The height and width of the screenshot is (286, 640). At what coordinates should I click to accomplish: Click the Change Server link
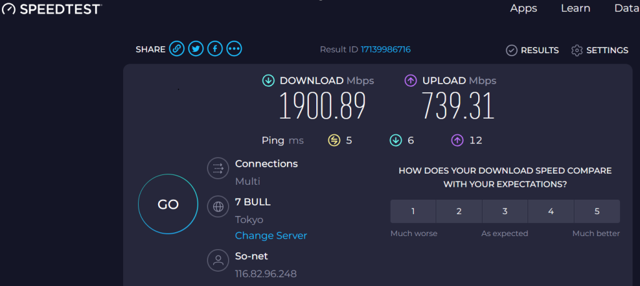271,235
